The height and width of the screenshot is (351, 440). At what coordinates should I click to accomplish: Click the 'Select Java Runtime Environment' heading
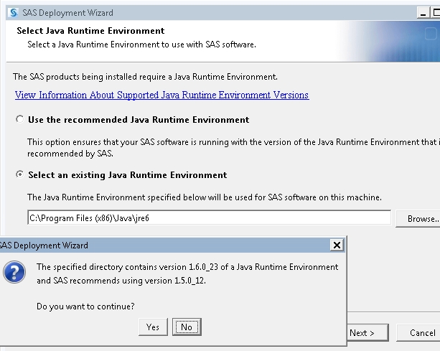pyautogui.click(x=90, y=31)
